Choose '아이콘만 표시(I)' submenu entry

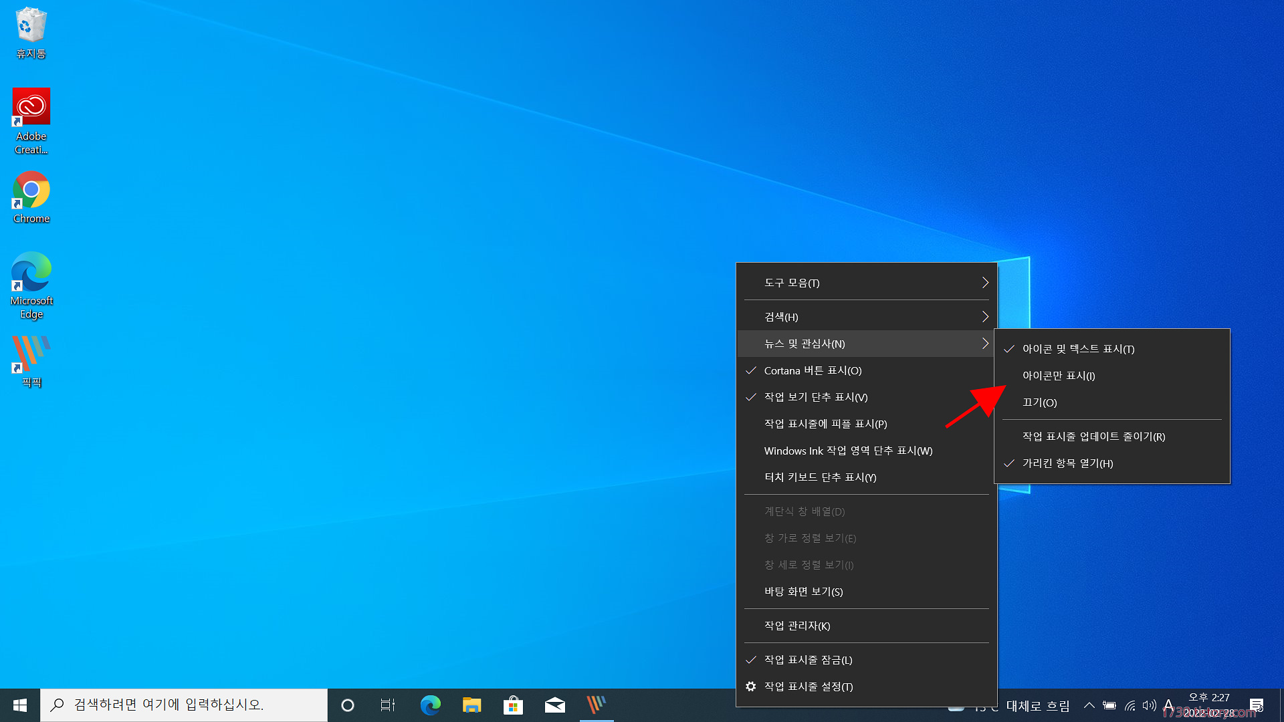point(1058,376)
